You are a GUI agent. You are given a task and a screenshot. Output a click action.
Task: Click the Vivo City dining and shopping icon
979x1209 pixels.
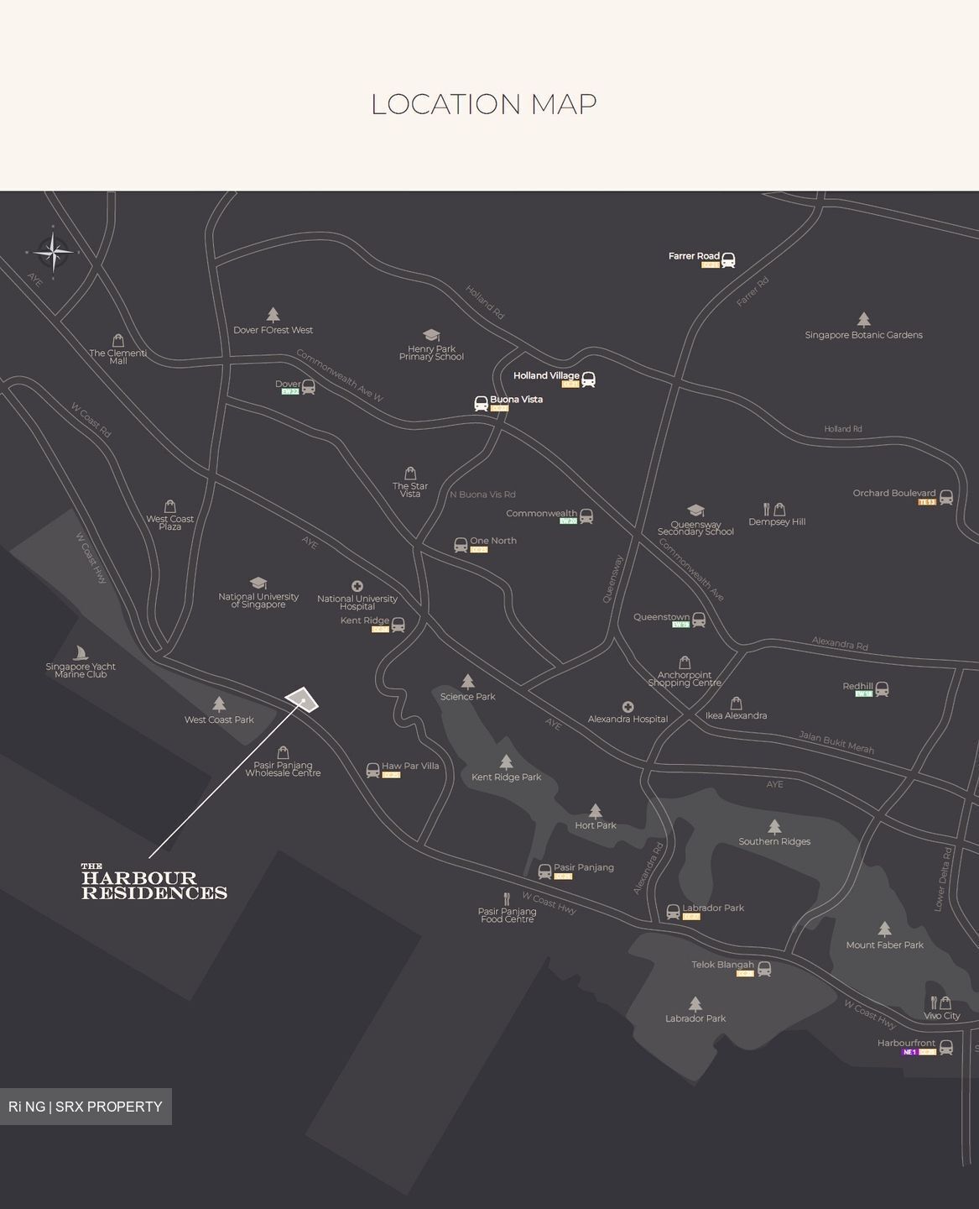pyautogui.click(x=940, y=1002)
